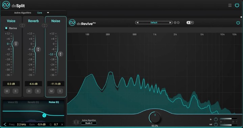This screenshot has width=243, height=128.
Task: Click the Voice 0.0 dB value field
Action: [x=11, y=84]
